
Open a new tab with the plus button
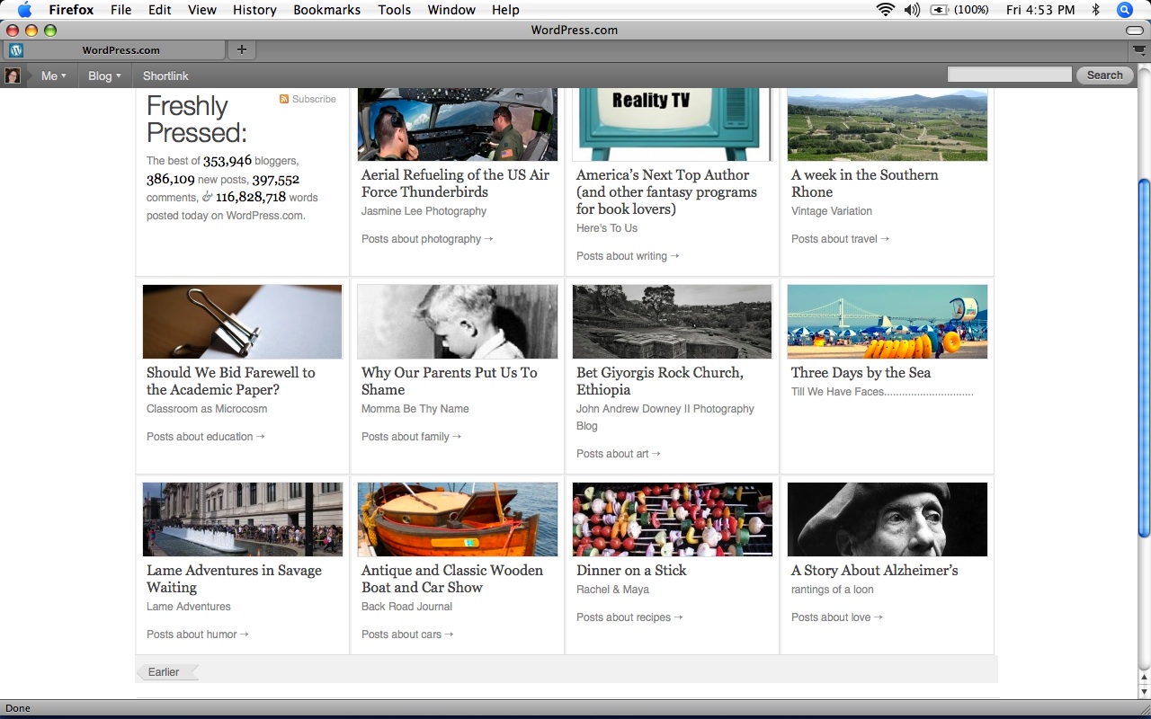point(241,50)
